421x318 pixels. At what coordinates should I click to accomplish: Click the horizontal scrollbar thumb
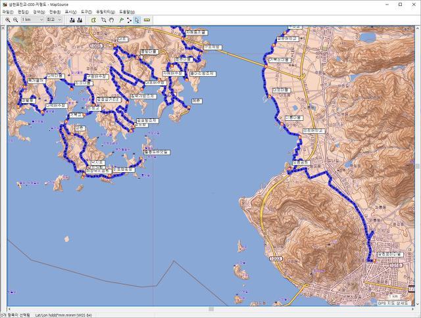tap(211, 309)
